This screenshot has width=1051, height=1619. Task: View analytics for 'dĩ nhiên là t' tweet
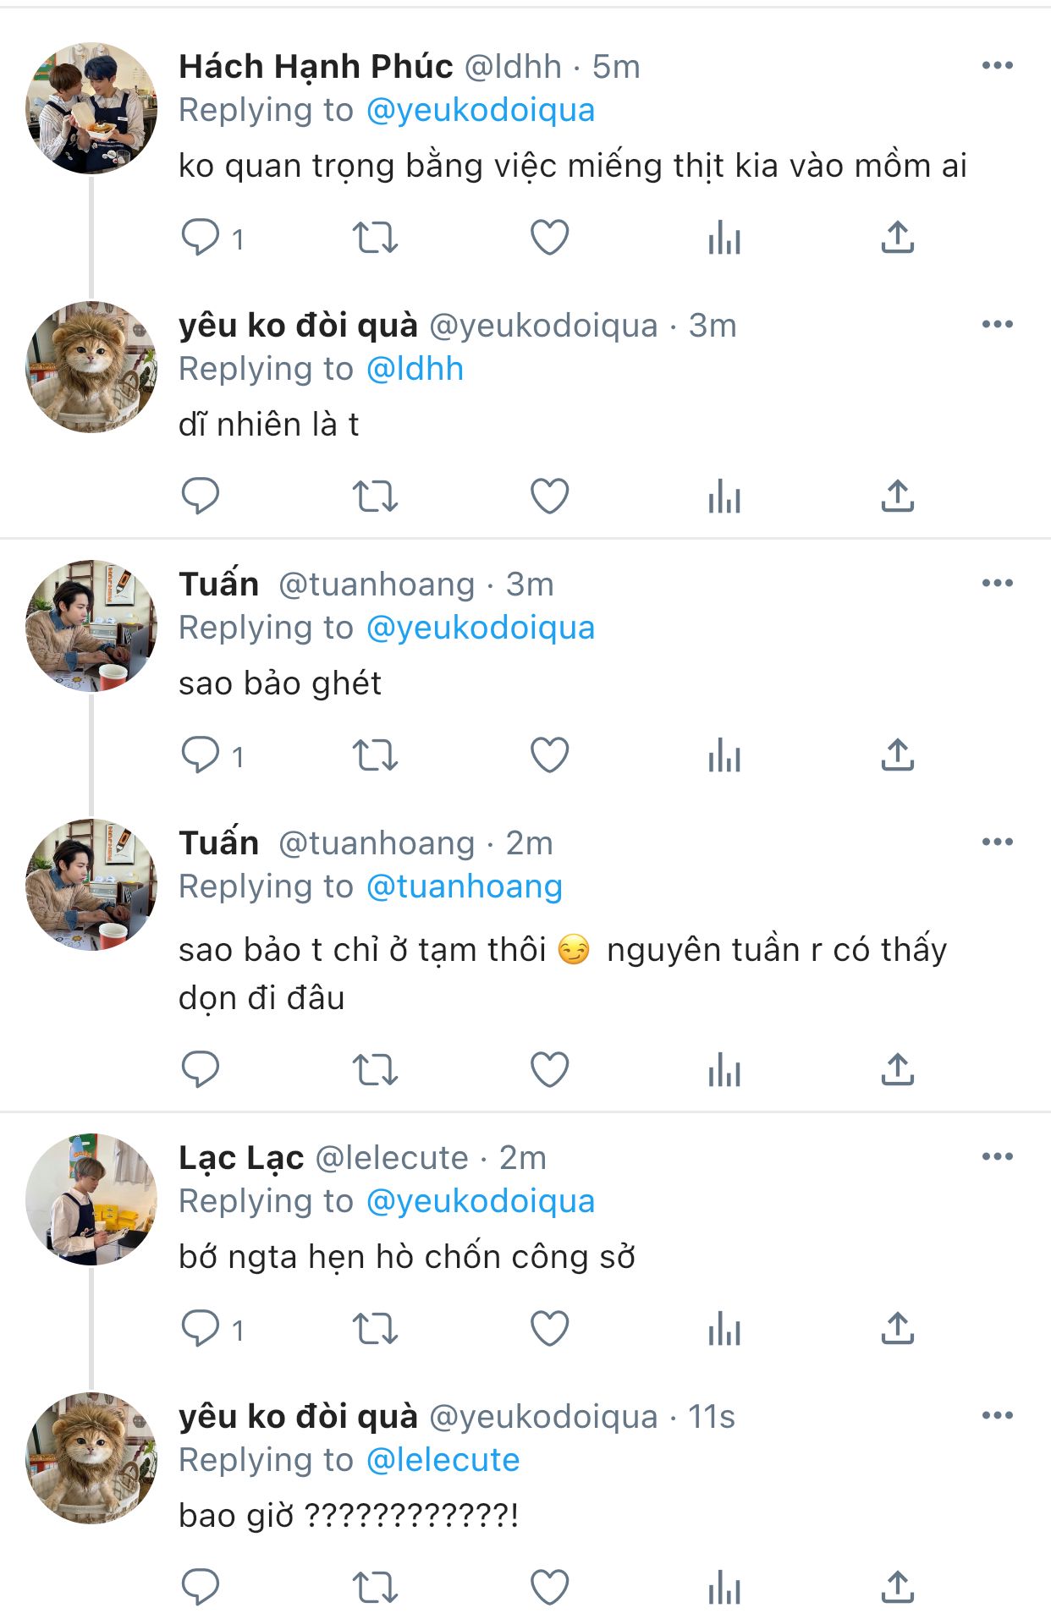724,497
